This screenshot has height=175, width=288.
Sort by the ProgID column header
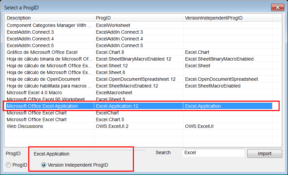138,18
